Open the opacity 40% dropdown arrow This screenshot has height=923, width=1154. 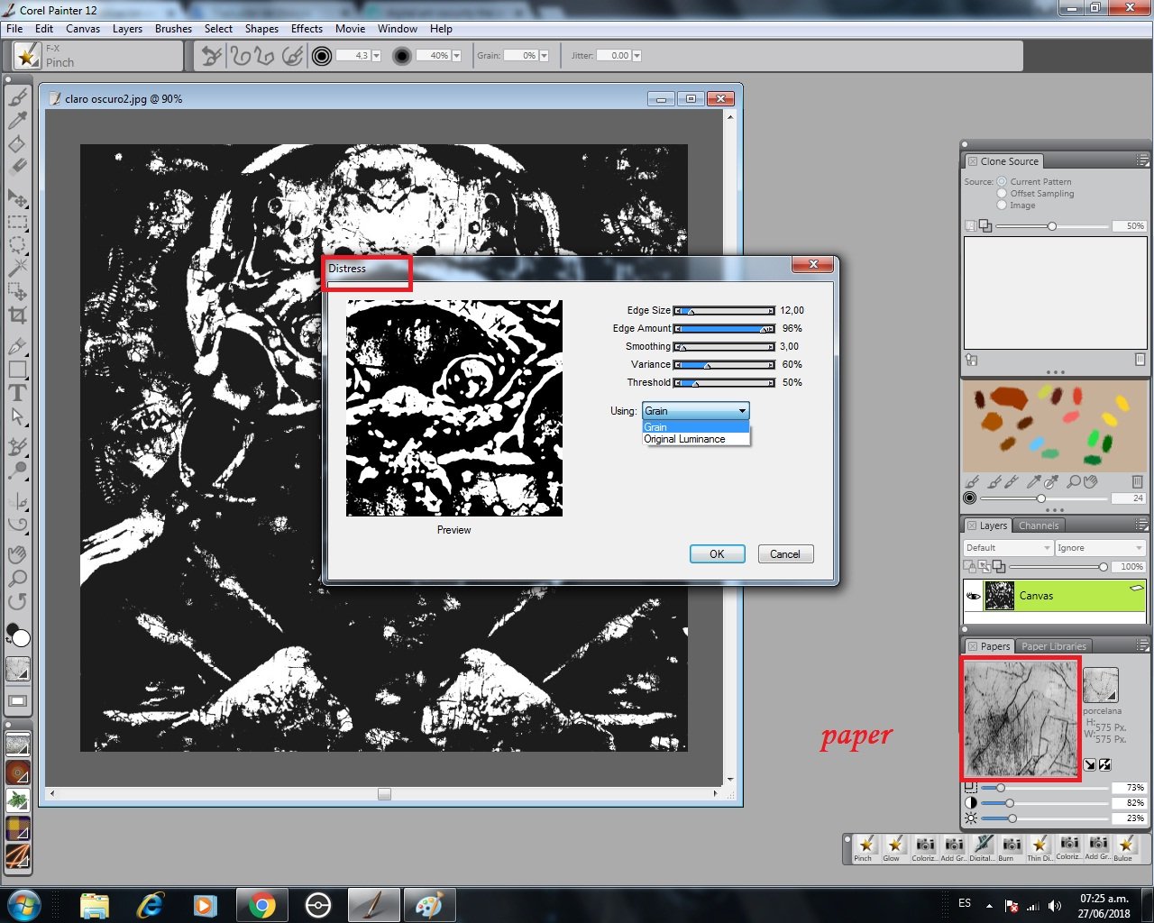456,56
